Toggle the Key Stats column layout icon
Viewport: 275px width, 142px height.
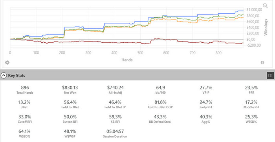[x=270, y=75]
